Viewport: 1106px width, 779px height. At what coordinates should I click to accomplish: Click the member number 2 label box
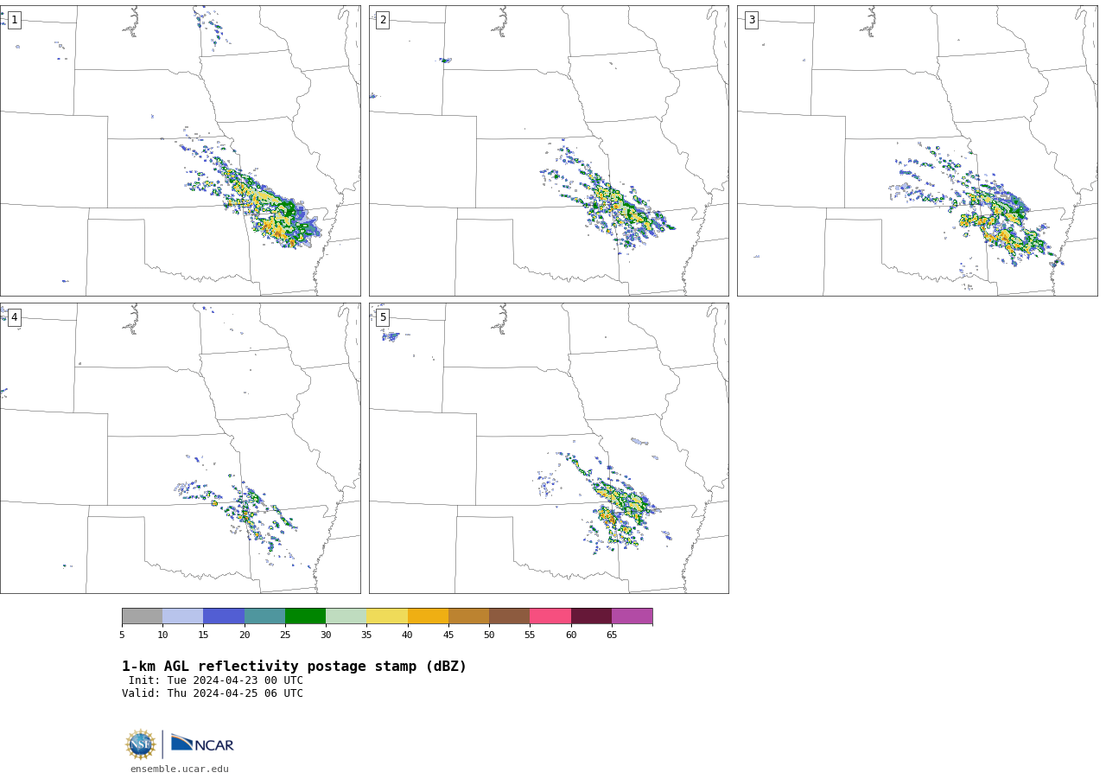pos(383,20)
